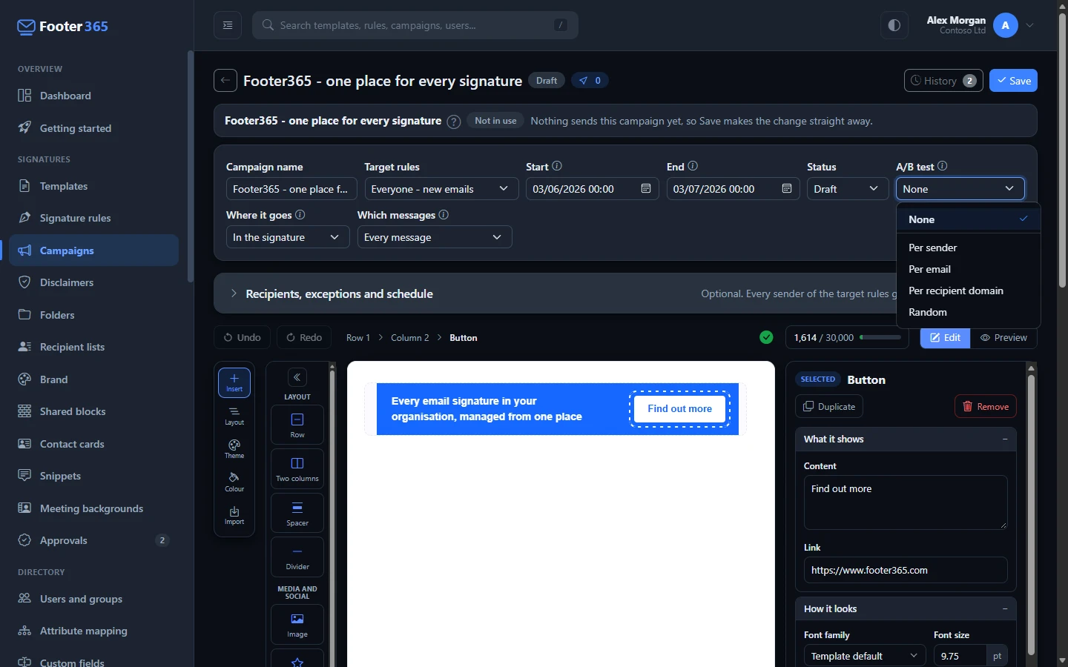Image resolution: width=1068 pixels, height=667 pixels.
Task: Expand Recipients, exceptions and schedule section
Action: [x=340, y=293]
